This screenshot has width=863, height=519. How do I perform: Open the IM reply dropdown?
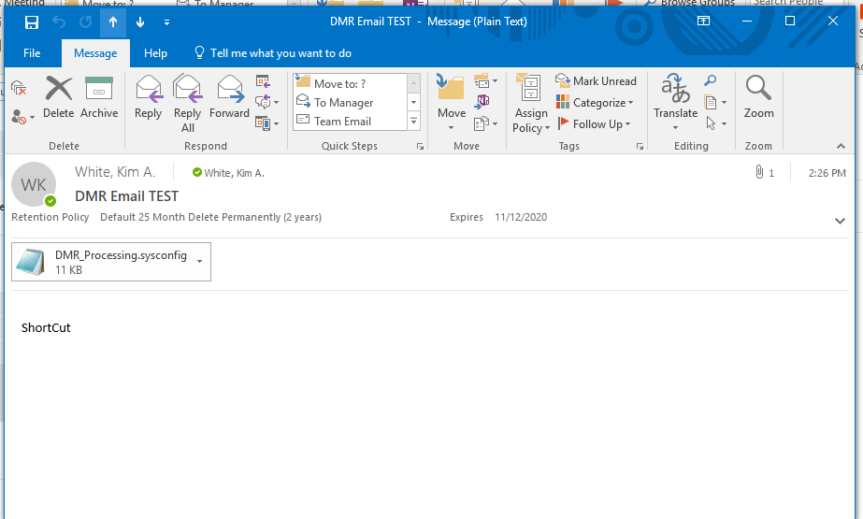pyautogui.click(x=266, y=102)
